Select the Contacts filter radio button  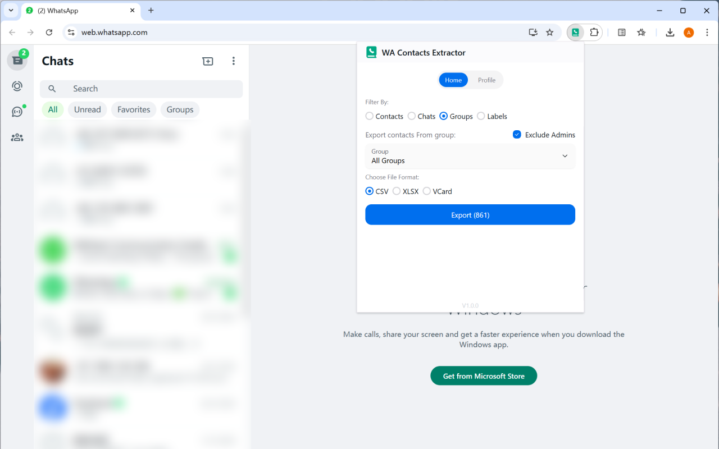[x=369, y=116]
